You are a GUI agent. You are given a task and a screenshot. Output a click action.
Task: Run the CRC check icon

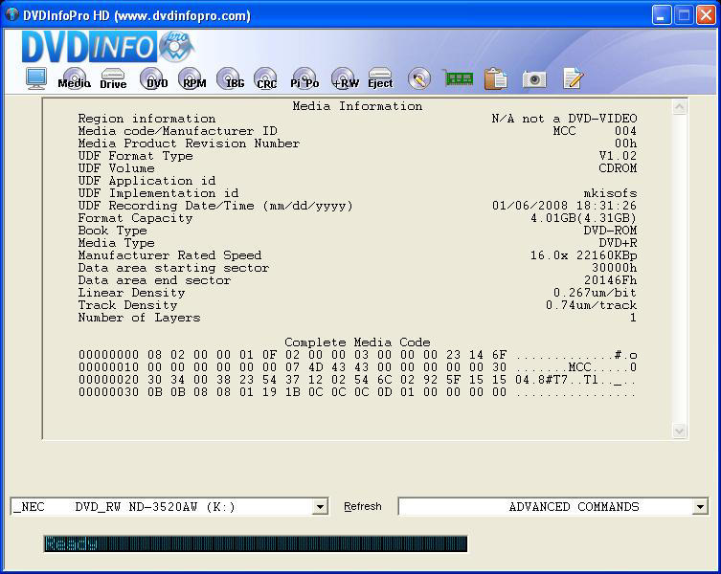click(x=266, y=78)
